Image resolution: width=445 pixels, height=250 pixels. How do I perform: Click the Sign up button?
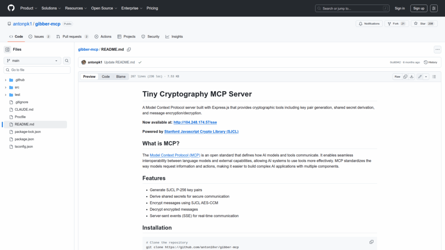418,8
